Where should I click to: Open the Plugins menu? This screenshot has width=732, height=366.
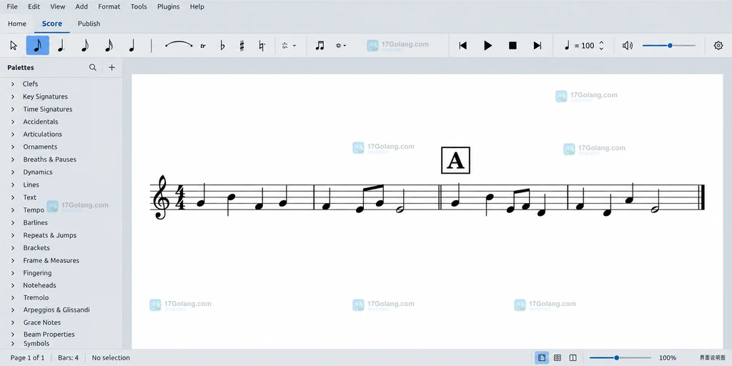(x=169, y=6)
